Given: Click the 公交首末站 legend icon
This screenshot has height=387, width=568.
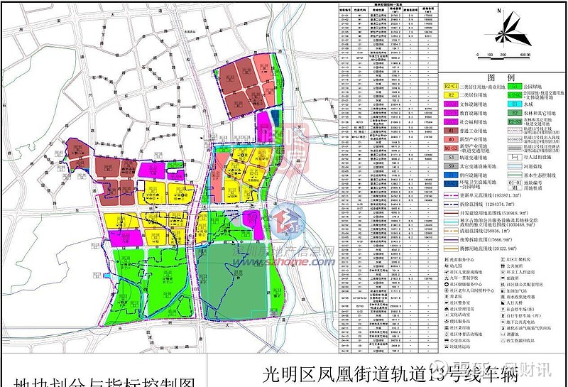Looking at the screenshot, I should [x=447, y=340].
